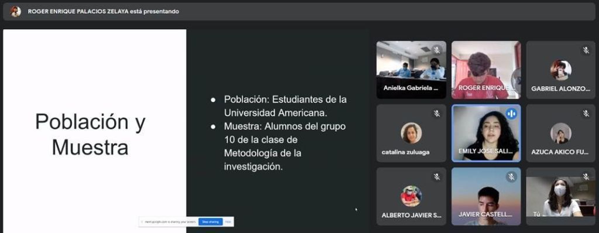Image resolution: width=599 pixels, height=233 pixels.
Task: Click the 'AZUCA AKICO FU...' name label
Action: point(560,152)
